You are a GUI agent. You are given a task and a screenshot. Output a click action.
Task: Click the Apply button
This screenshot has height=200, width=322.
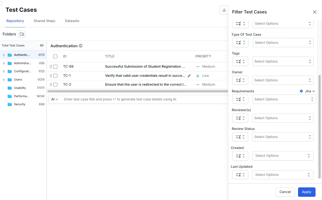click(306, 192)
